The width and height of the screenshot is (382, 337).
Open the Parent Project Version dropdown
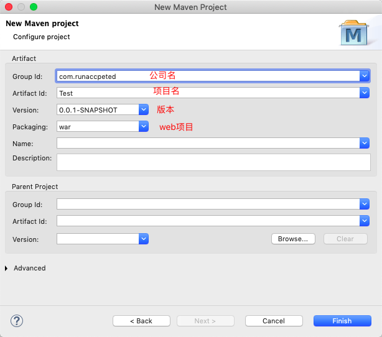click(144, 239)
